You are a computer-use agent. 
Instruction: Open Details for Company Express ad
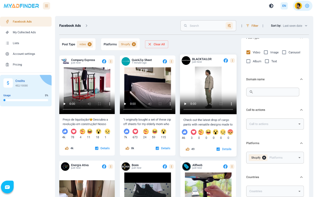pos(102,148)
